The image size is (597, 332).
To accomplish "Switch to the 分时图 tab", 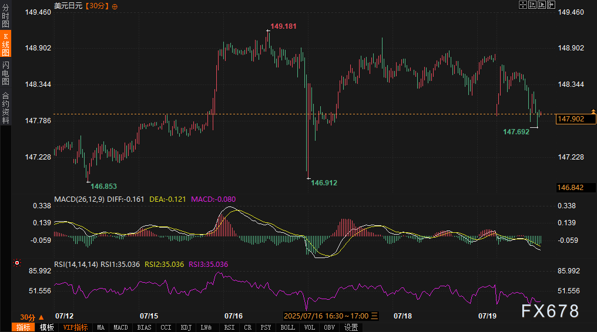I will point(5,16).
